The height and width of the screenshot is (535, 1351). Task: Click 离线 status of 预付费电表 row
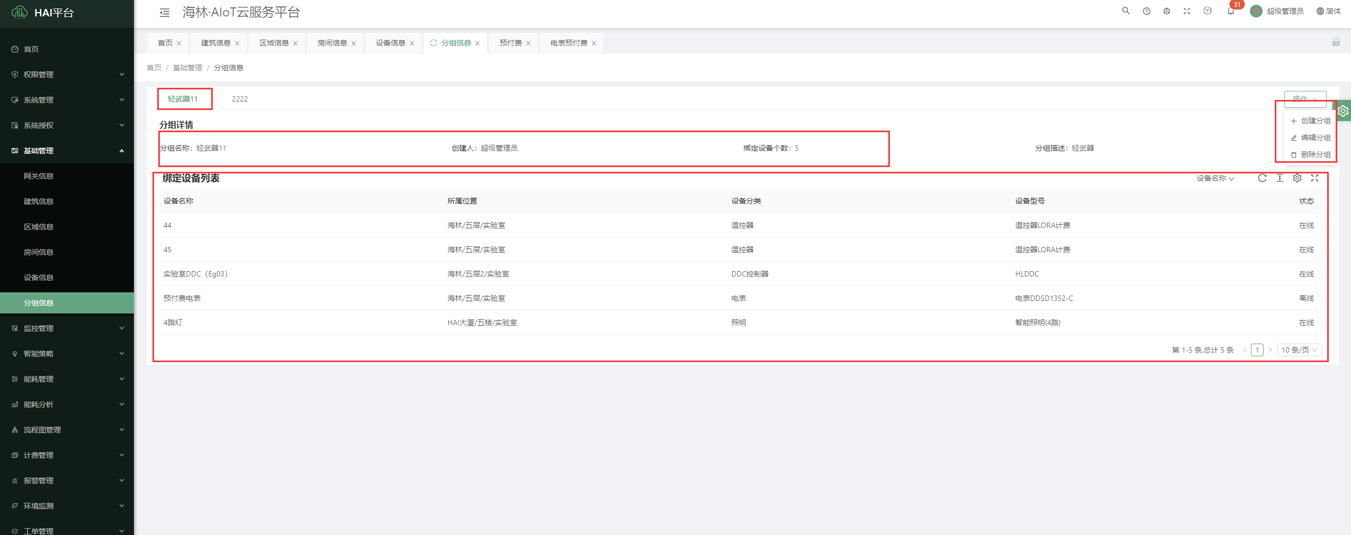point(1307,298)
